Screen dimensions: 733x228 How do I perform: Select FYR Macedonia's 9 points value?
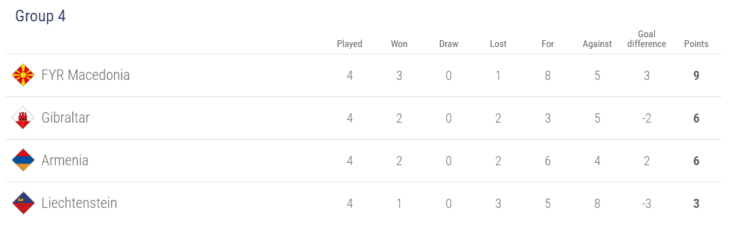click(x=696, y=76)
